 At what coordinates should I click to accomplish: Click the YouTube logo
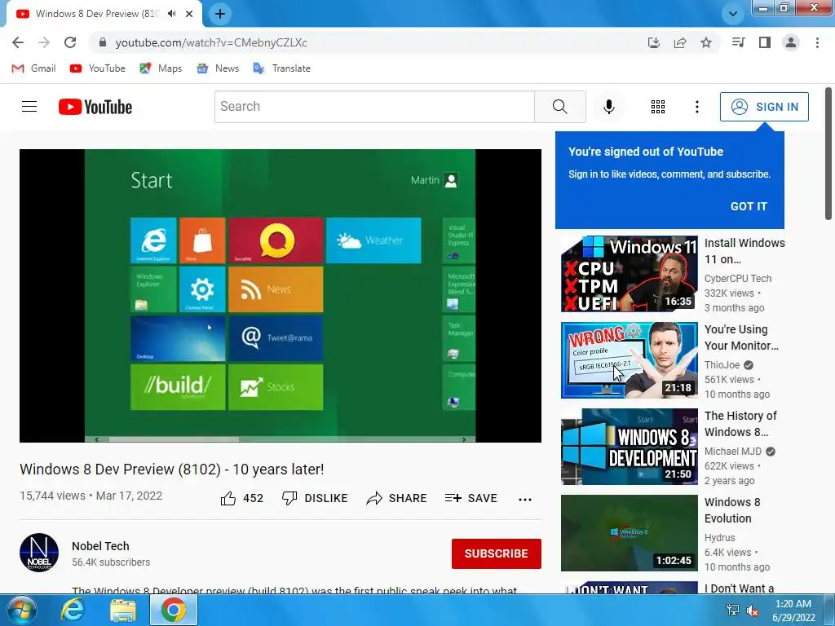coord(95,107)
